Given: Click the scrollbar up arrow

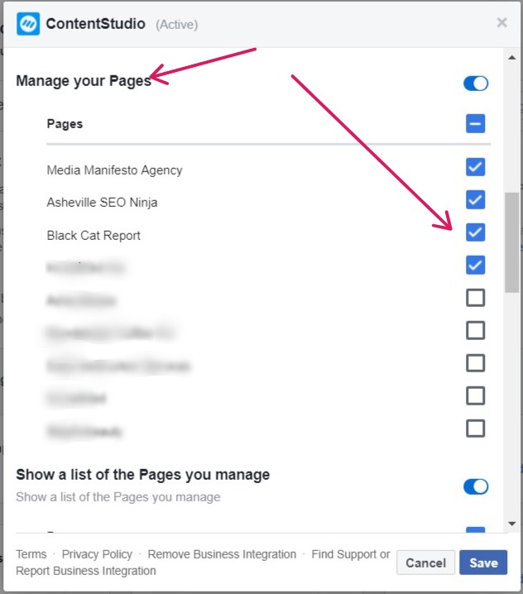Looking at the screenshot, I should pyautogui.click(x=512, y=58).
